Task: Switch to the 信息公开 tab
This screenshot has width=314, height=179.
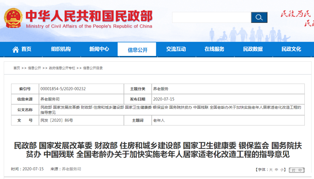Action: pyautogui.click(x=137, y=50)
